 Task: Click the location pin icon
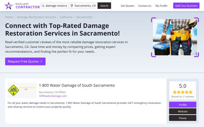click(71, 6)
